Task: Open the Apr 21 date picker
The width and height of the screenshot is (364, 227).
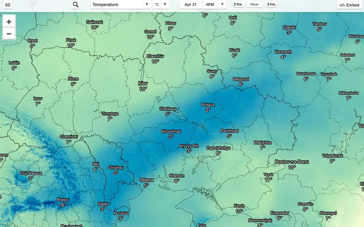Action: 190,5
